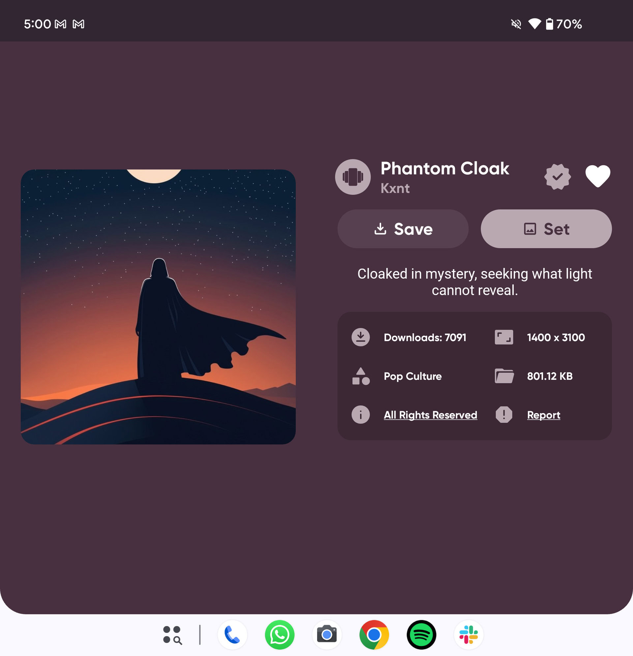This screenshot has height=656, width=633.
Task: Tap the resolution dimensions icon
Action: (x=503, y=337)
